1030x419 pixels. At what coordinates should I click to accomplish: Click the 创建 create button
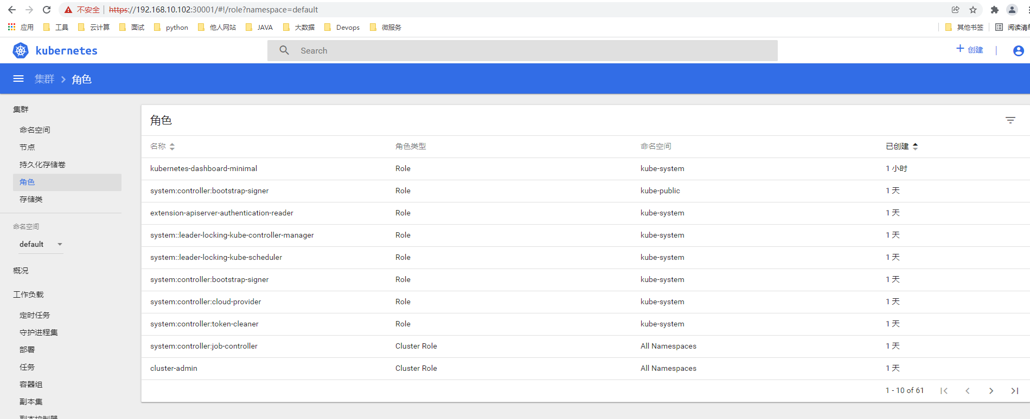[970, 50]
